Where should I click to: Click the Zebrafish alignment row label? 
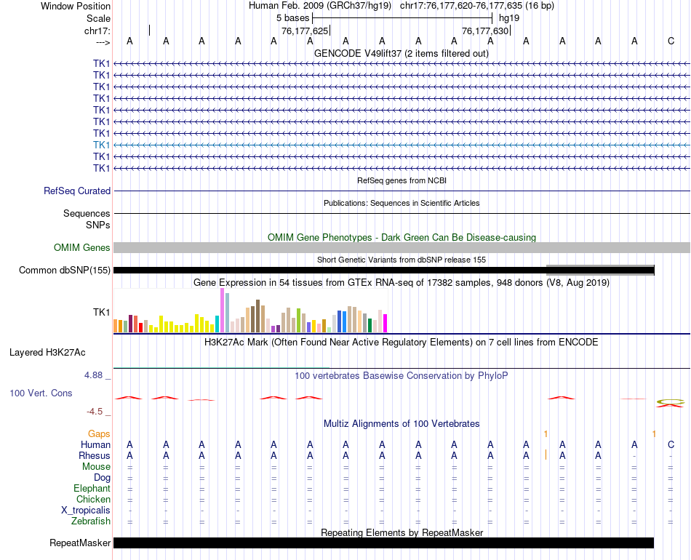91,521
